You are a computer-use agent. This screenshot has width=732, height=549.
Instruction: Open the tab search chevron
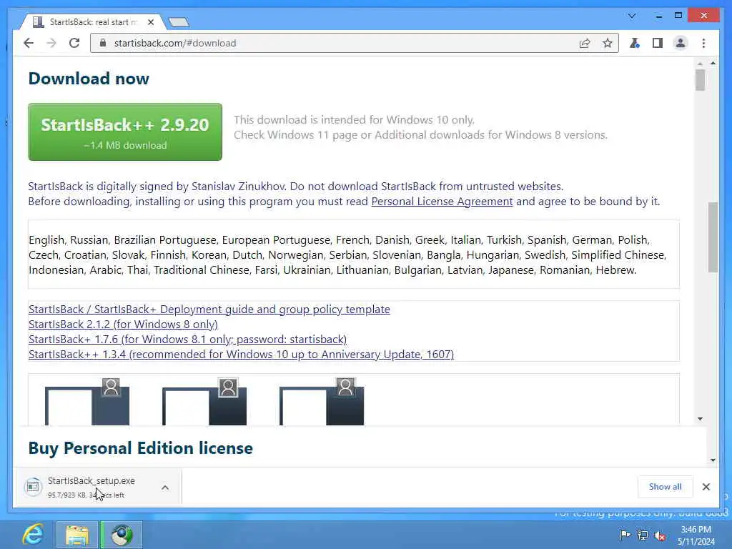pos(632,16)
